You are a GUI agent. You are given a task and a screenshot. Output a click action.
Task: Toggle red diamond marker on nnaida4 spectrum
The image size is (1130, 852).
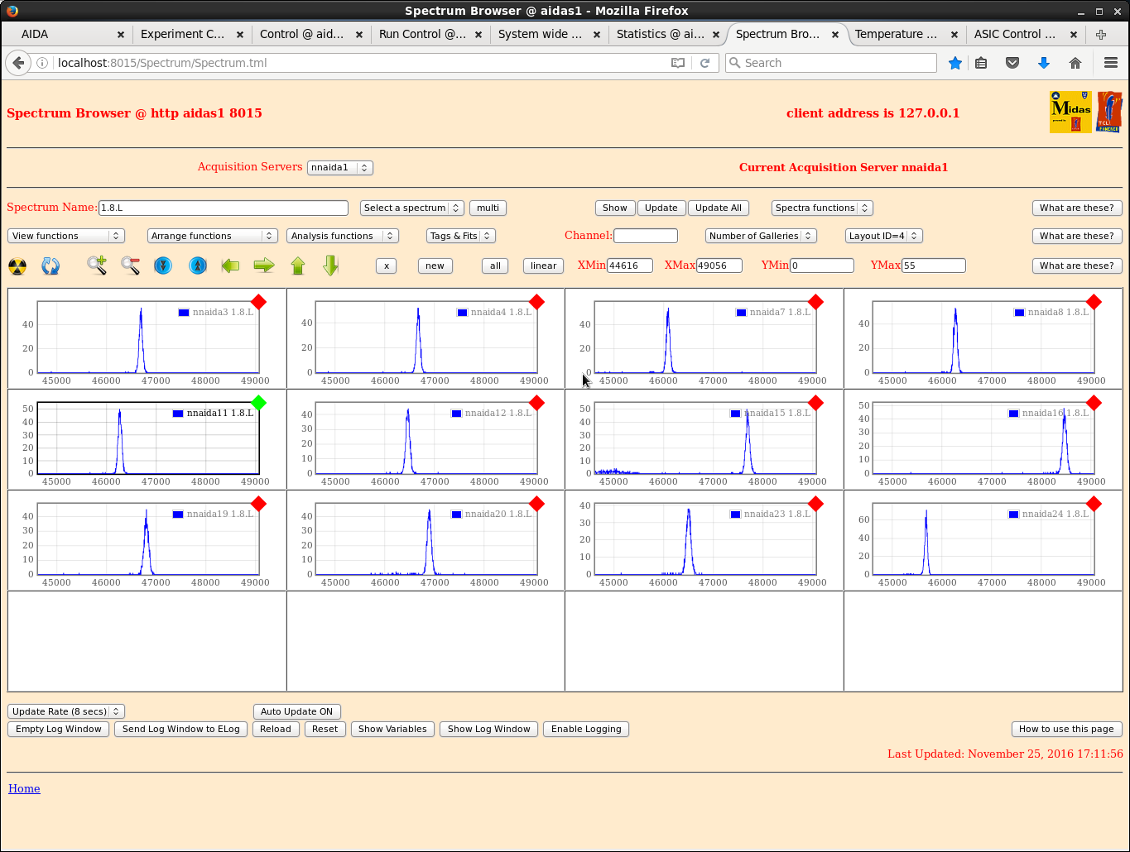click(536, 302)
